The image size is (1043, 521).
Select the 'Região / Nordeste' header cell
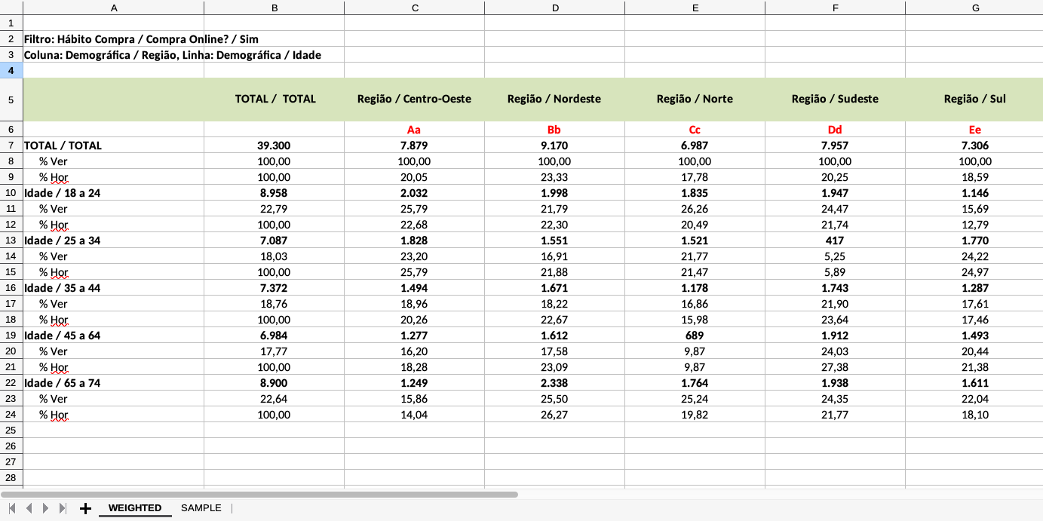tap(554, 99)
